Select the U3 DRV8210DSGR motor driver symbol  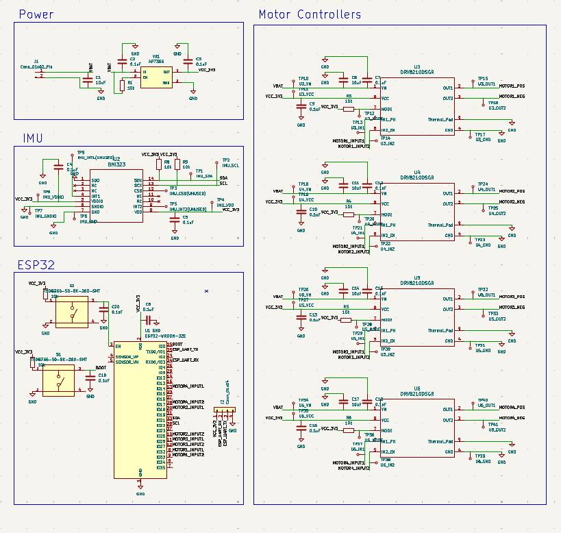coord(417,107)
